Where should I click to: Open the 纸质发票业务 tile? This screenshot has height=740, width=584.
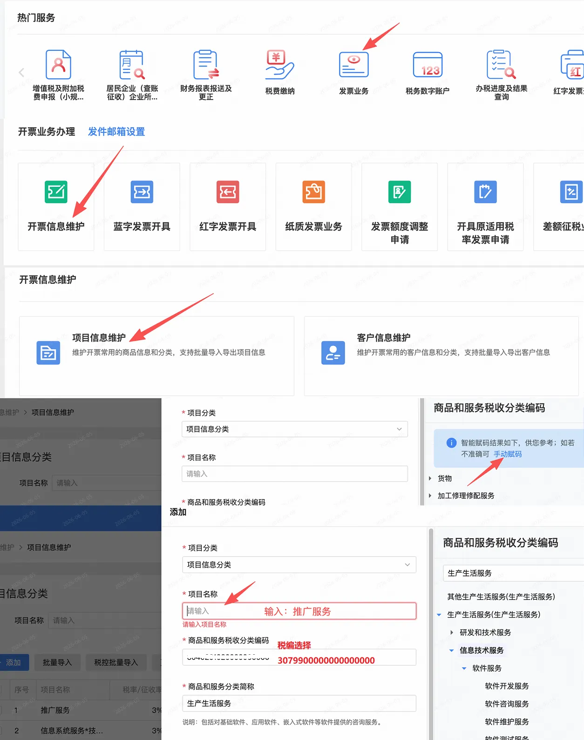click(x=314, y=207)
